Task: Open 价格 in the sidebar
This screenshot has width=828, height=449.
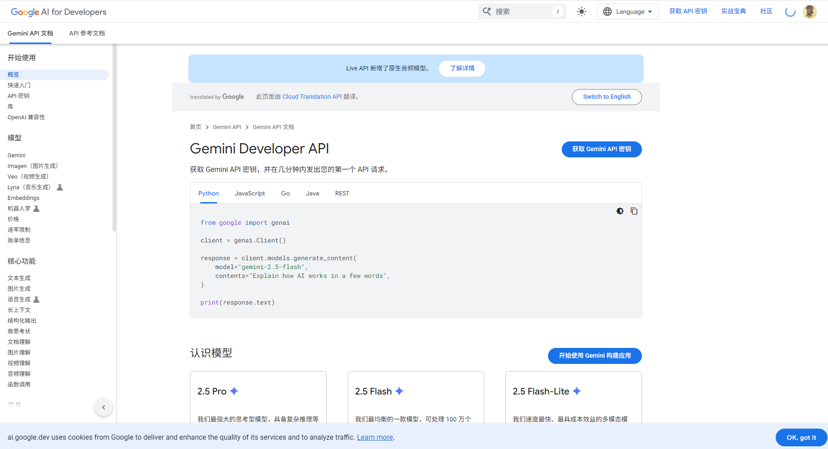Action: pos(13,219)
